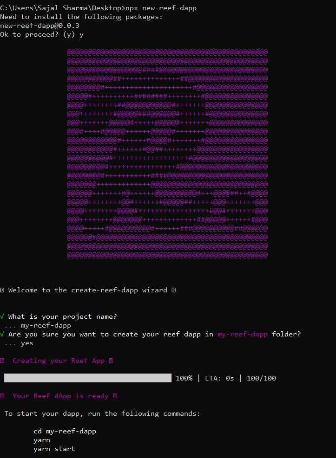Click emoji box after 'Your Reef dApp is ready'
Screen dimensions: 336x458
click(x=115, y=396)
